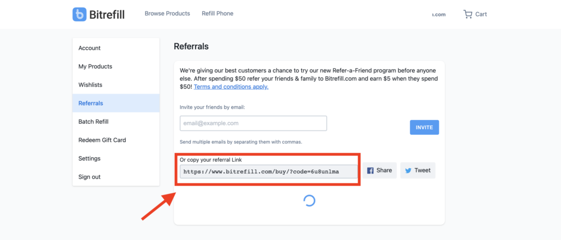The height and width of the screenshot is (240, 561).
Task: Click the referral link text field
Action: (268, 172)
